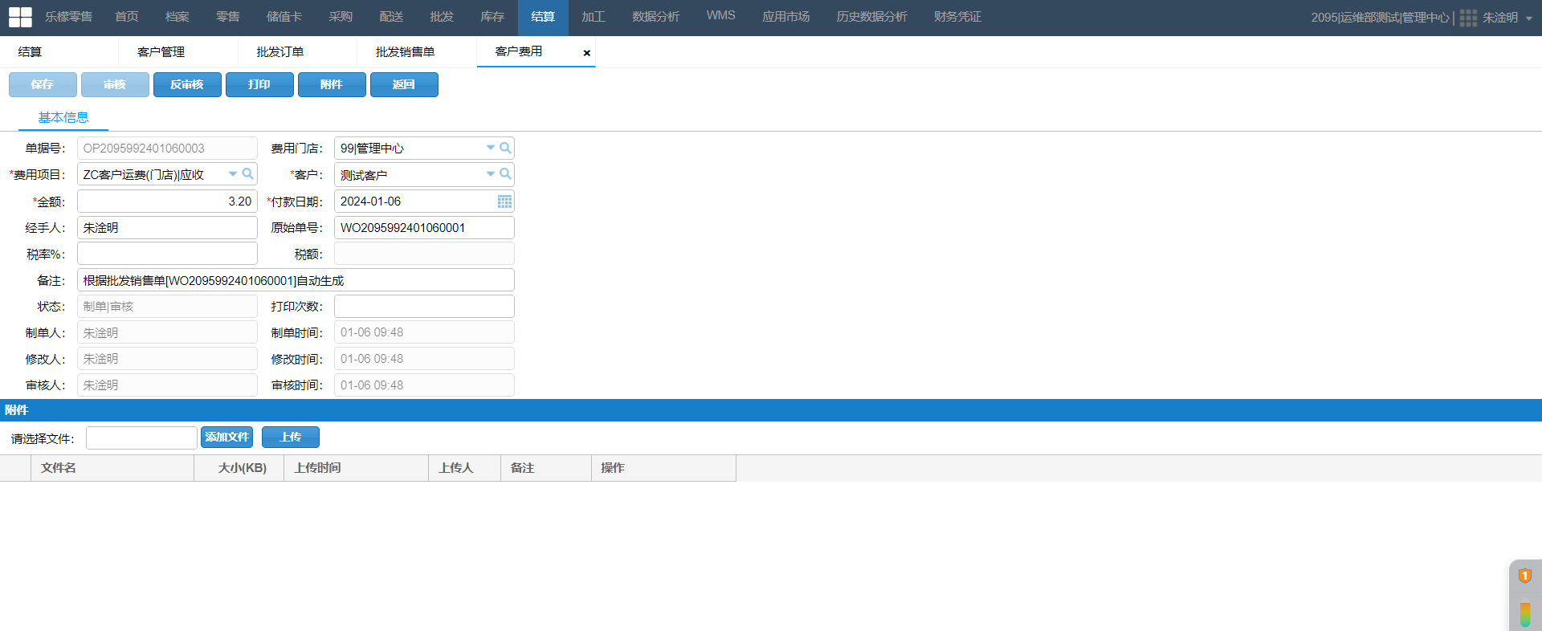The width and height of the screenshot is (1542, 631).
Task: Click the 经手人 input field
Action: [x=167, y=228]
